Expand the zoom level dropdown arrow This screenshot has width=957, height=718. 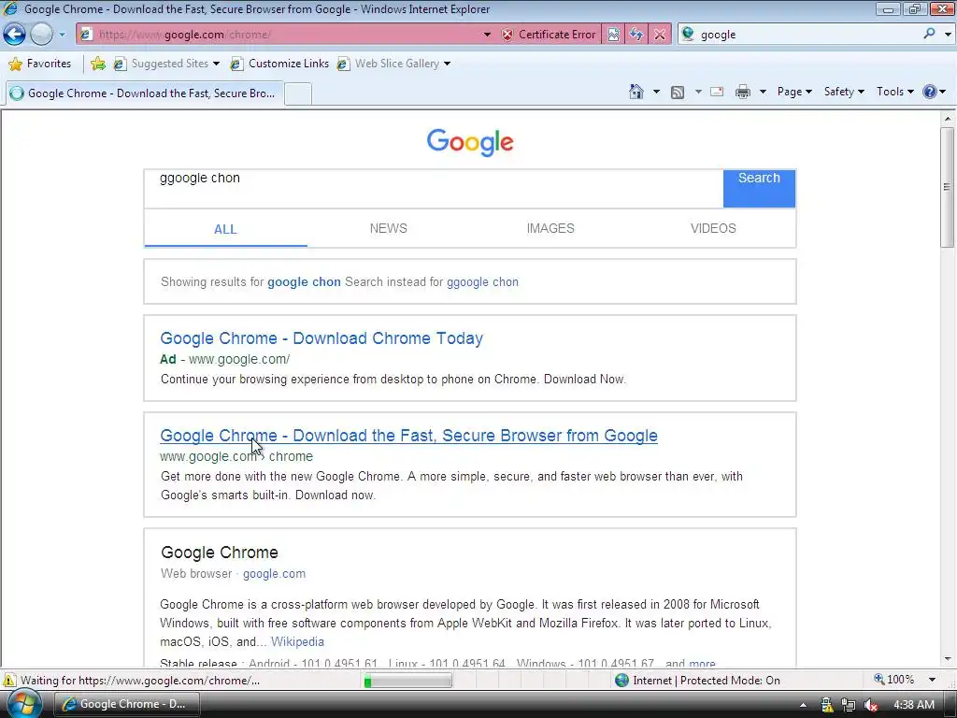(932, 680)
